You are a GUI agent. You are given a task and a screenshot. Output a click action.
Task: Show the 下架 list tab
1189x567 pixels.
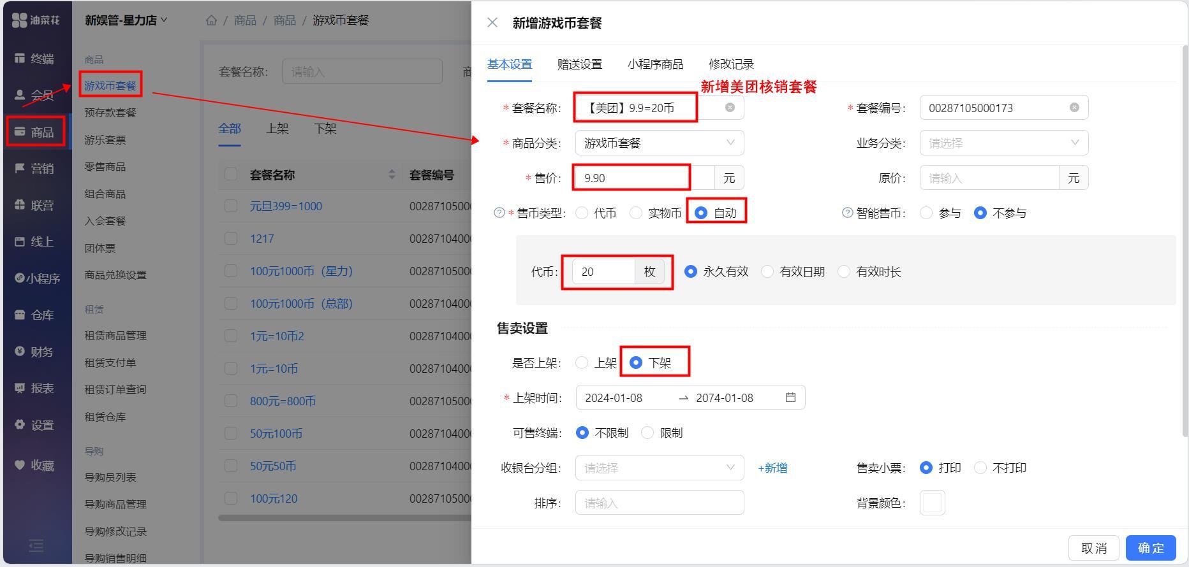click(325, 128)
